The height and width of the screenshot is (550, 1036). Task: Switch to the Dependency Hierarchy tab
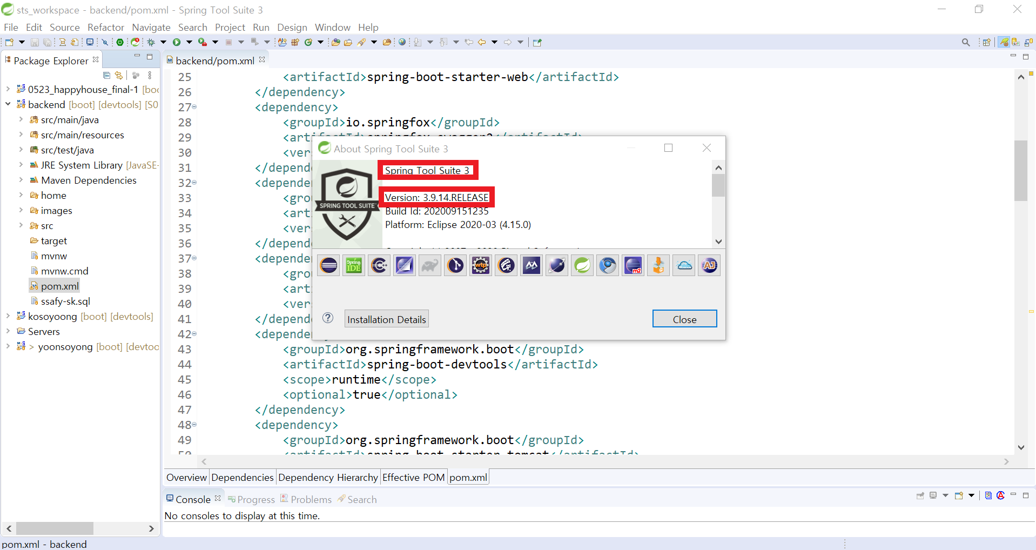point(328,477)
